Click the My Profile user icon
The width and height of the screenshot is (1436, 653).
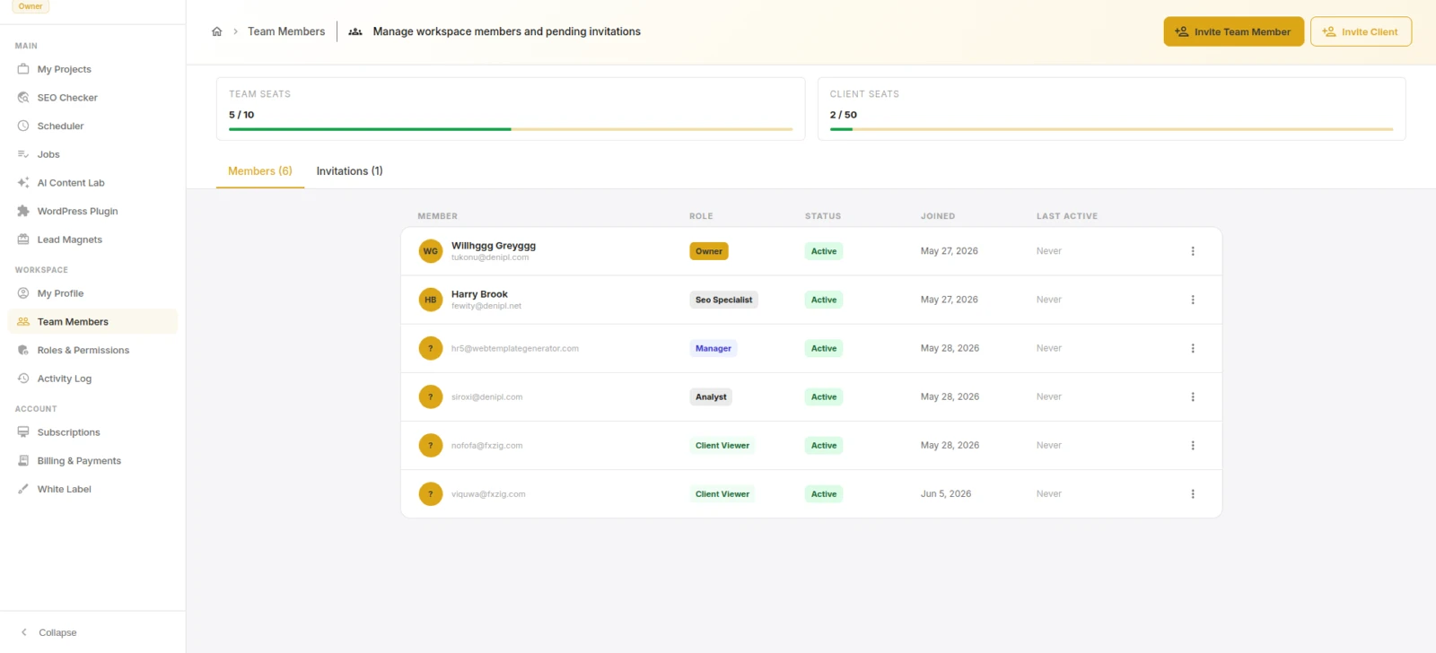point(23,293)
